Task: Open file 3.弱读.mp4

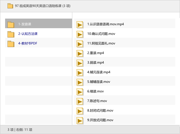Action: [x=95, y=63]
